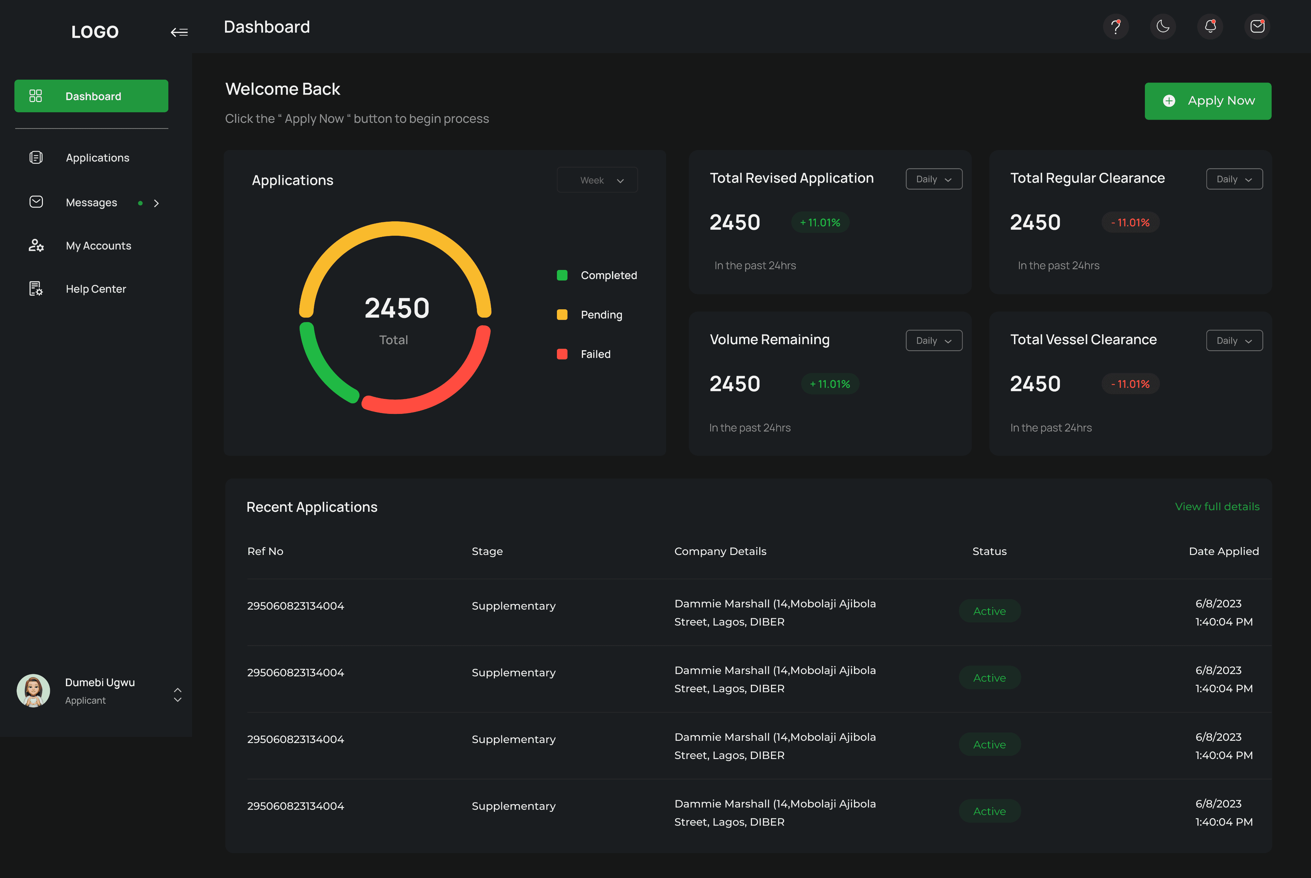Click View full details link
This screenshot has height=878, width=1311.
1217,507
